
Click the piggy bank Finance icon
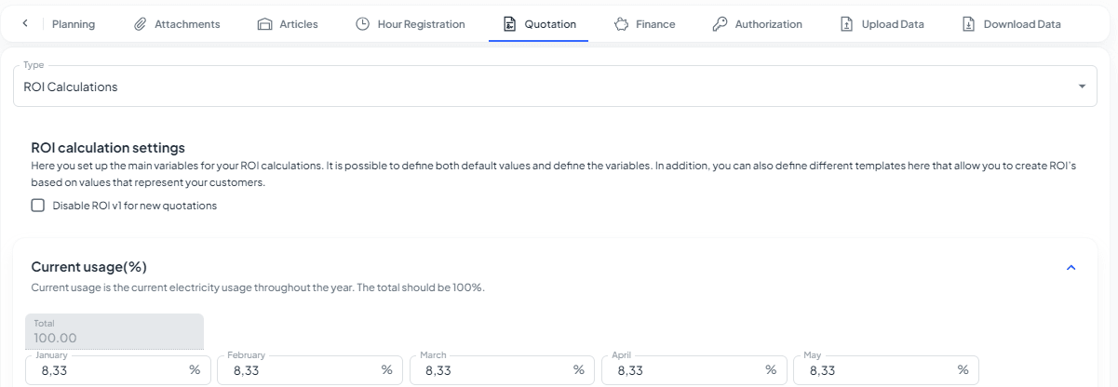pos(622,24)
